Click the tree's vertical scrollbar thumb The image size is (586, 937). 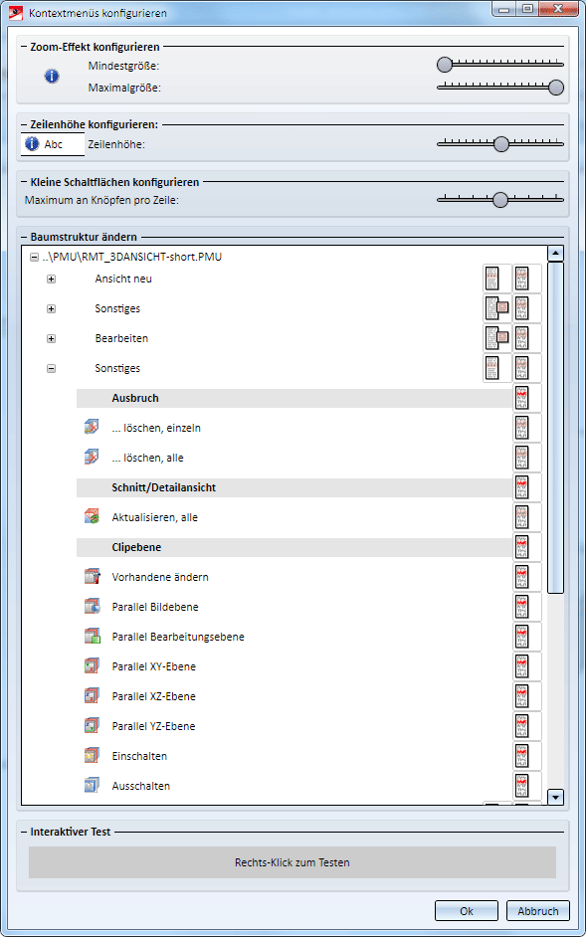[x=556, y=428]
